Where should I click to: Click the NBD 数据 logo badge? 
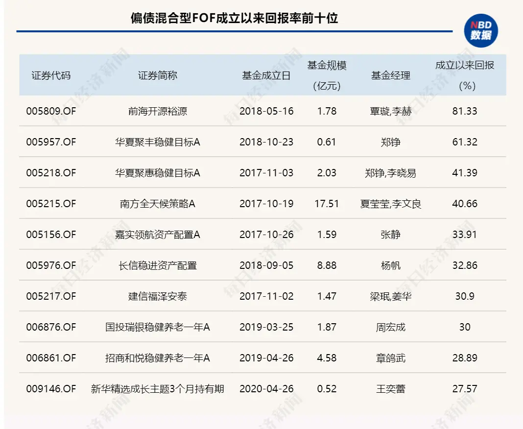coord(480,31)
